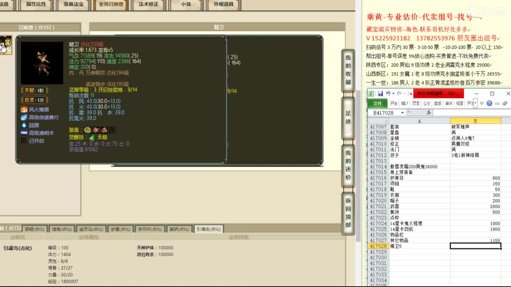This screenshot has height=287, width=511.
Task: Select the 奈何舟(点化) mount tab
Action: (x=150, y=229)
